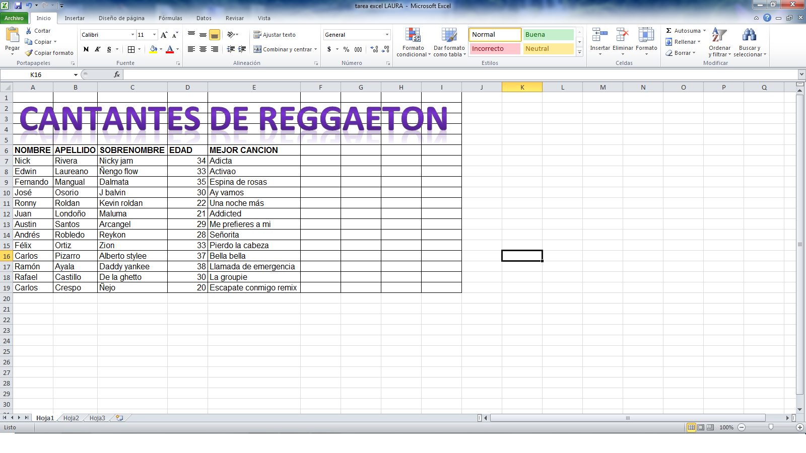
Task: Increase font size with the large A icon
Action: point(164,35)
